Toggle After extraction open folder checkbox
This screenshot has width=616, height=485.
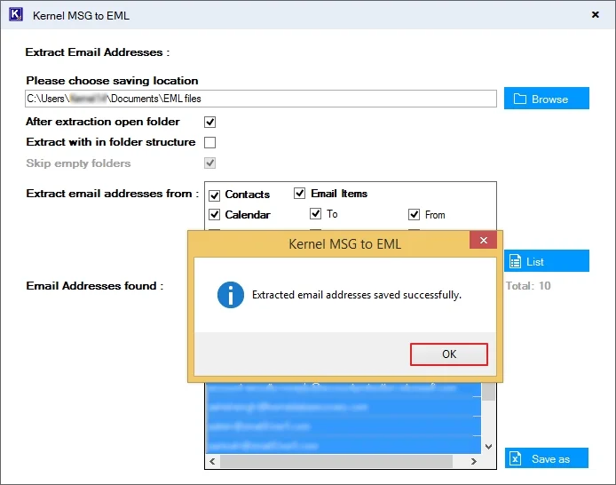[209, 122]
